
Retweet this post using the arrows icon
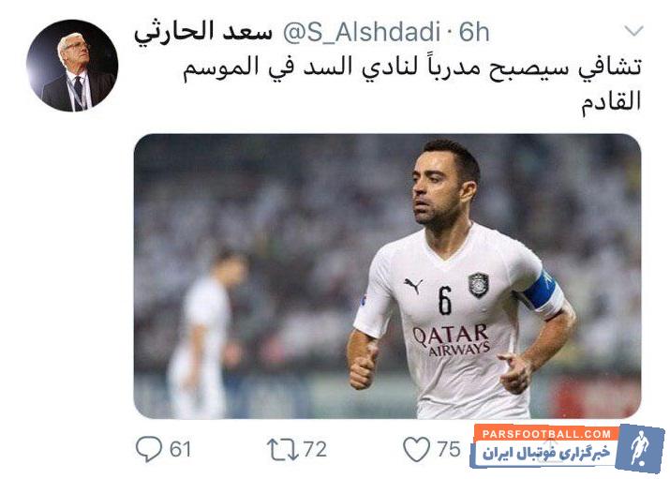point(282,449)
